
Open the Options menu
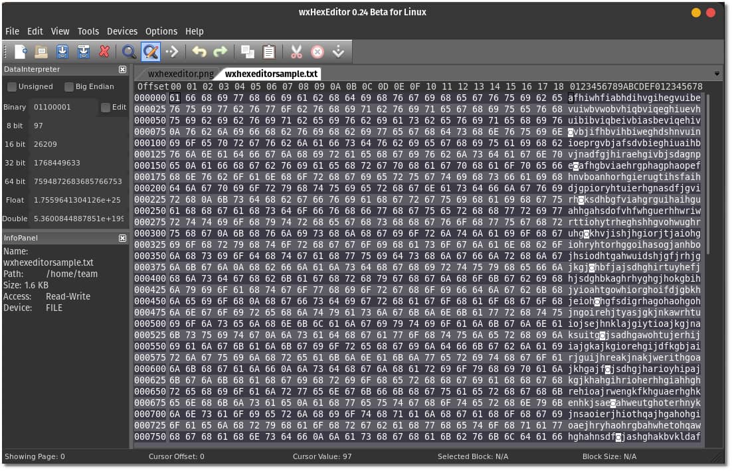(x=161, y=31)
